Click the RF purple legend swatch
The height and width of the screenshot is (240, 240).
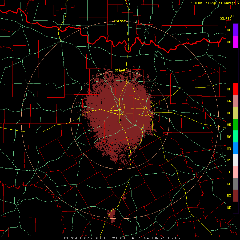[235, 30]
